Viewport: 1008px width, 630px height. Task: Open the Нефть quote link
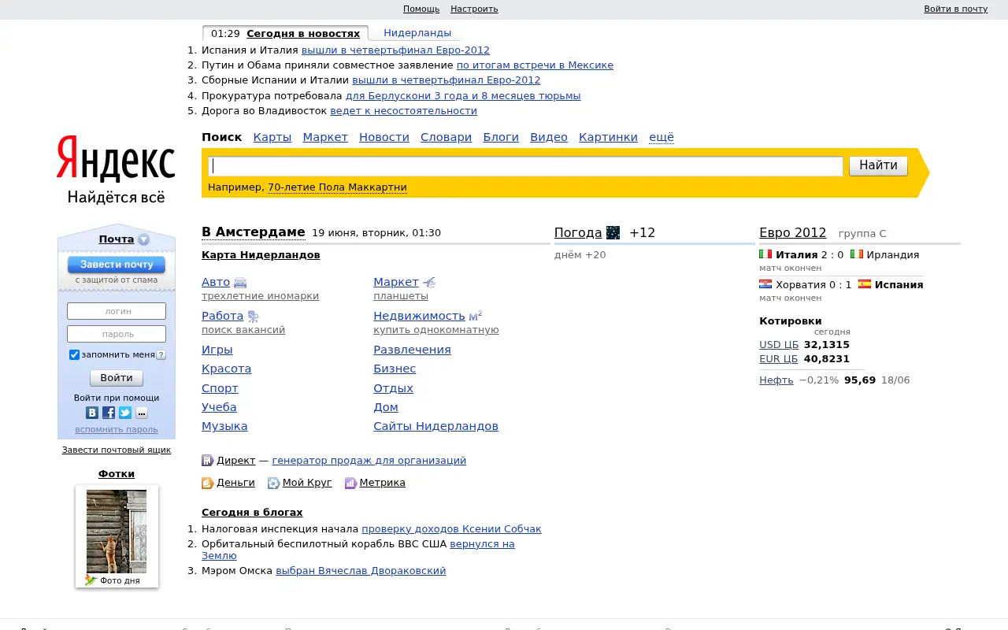pyautogui.click(x=776, y=380)
